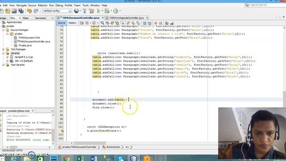Click the Comment icon in editor toolbar
The image size is (286, 161).
(167, 23)
